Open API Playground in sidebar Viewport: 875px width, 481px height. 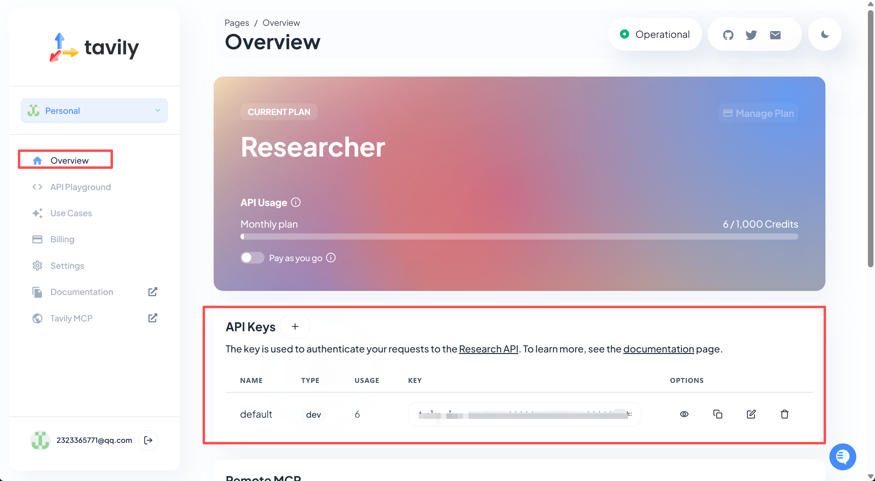(80, 187)
